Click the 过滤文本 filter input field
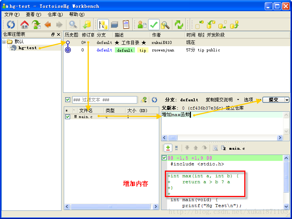Image resolution: width=292 pixels, height=219 pixels. [x=105, y=100]
